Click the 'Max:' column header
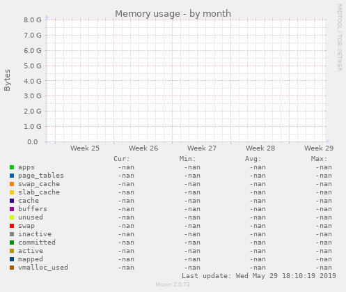Screen dimensions: 346x292 point(319,159)
